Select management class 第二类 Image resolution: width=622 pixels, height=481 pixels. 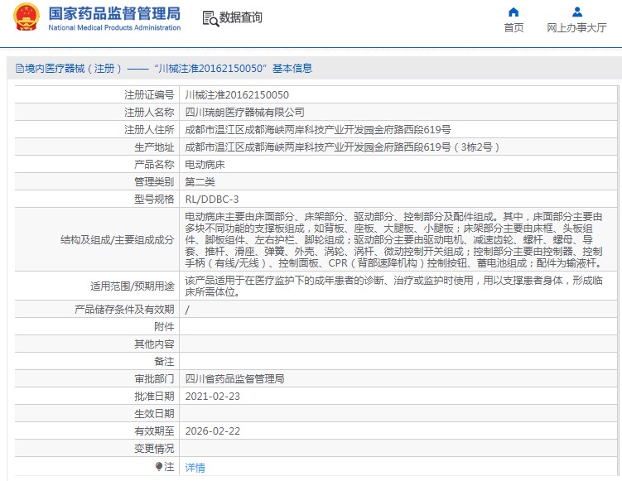point(200,182)
